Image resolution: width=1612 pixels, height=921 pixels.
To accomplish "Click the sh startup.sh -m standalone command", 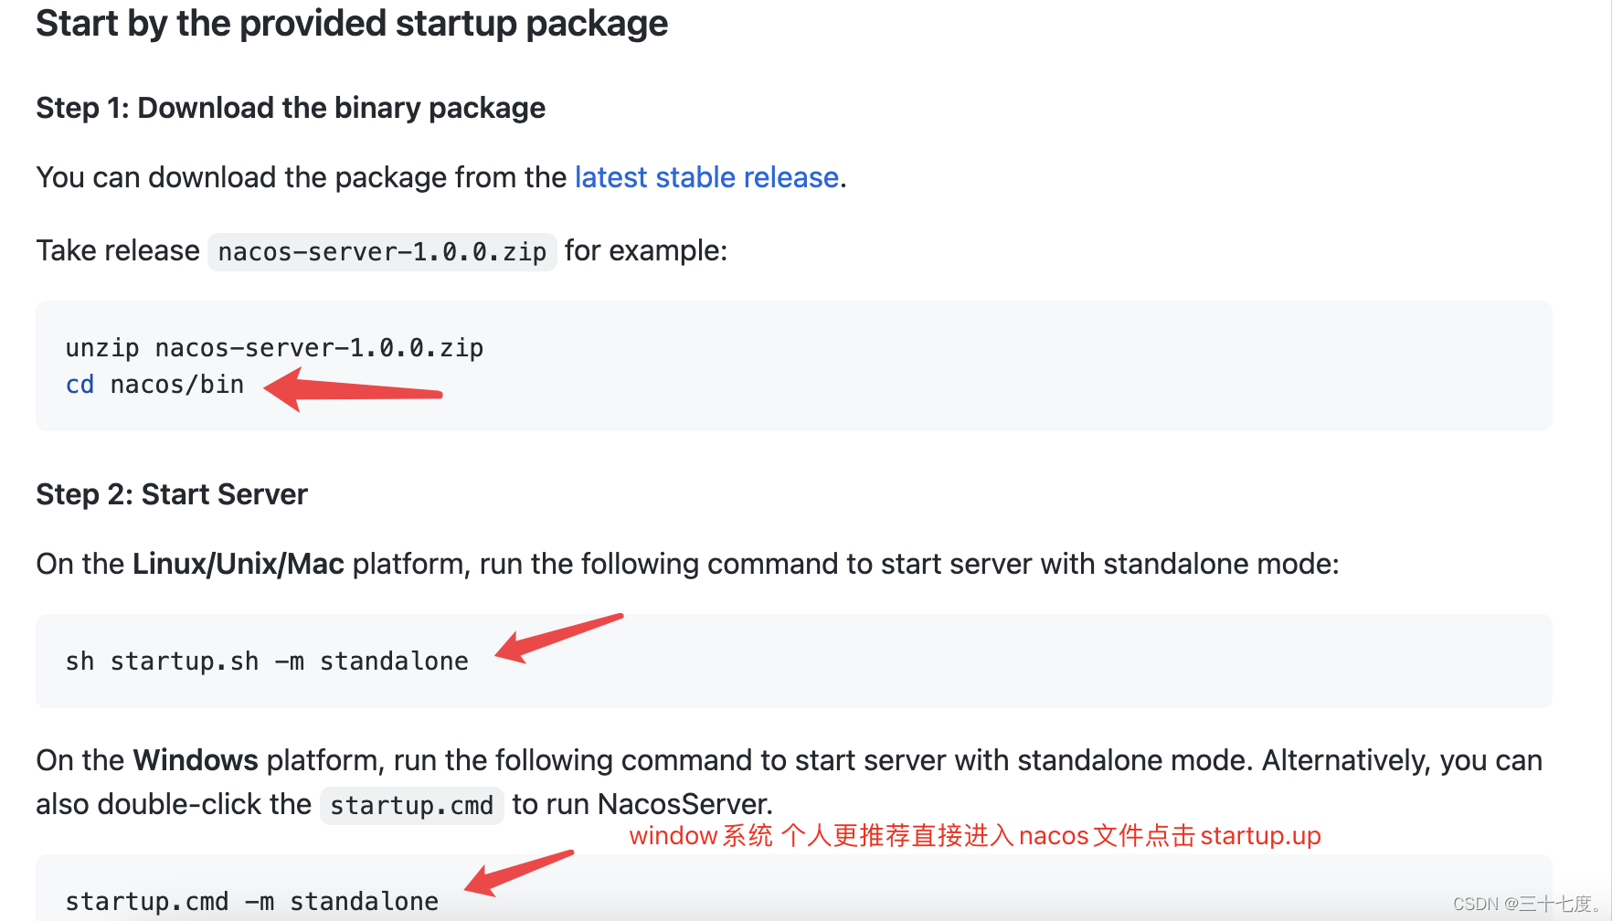I will click(267, 662).
